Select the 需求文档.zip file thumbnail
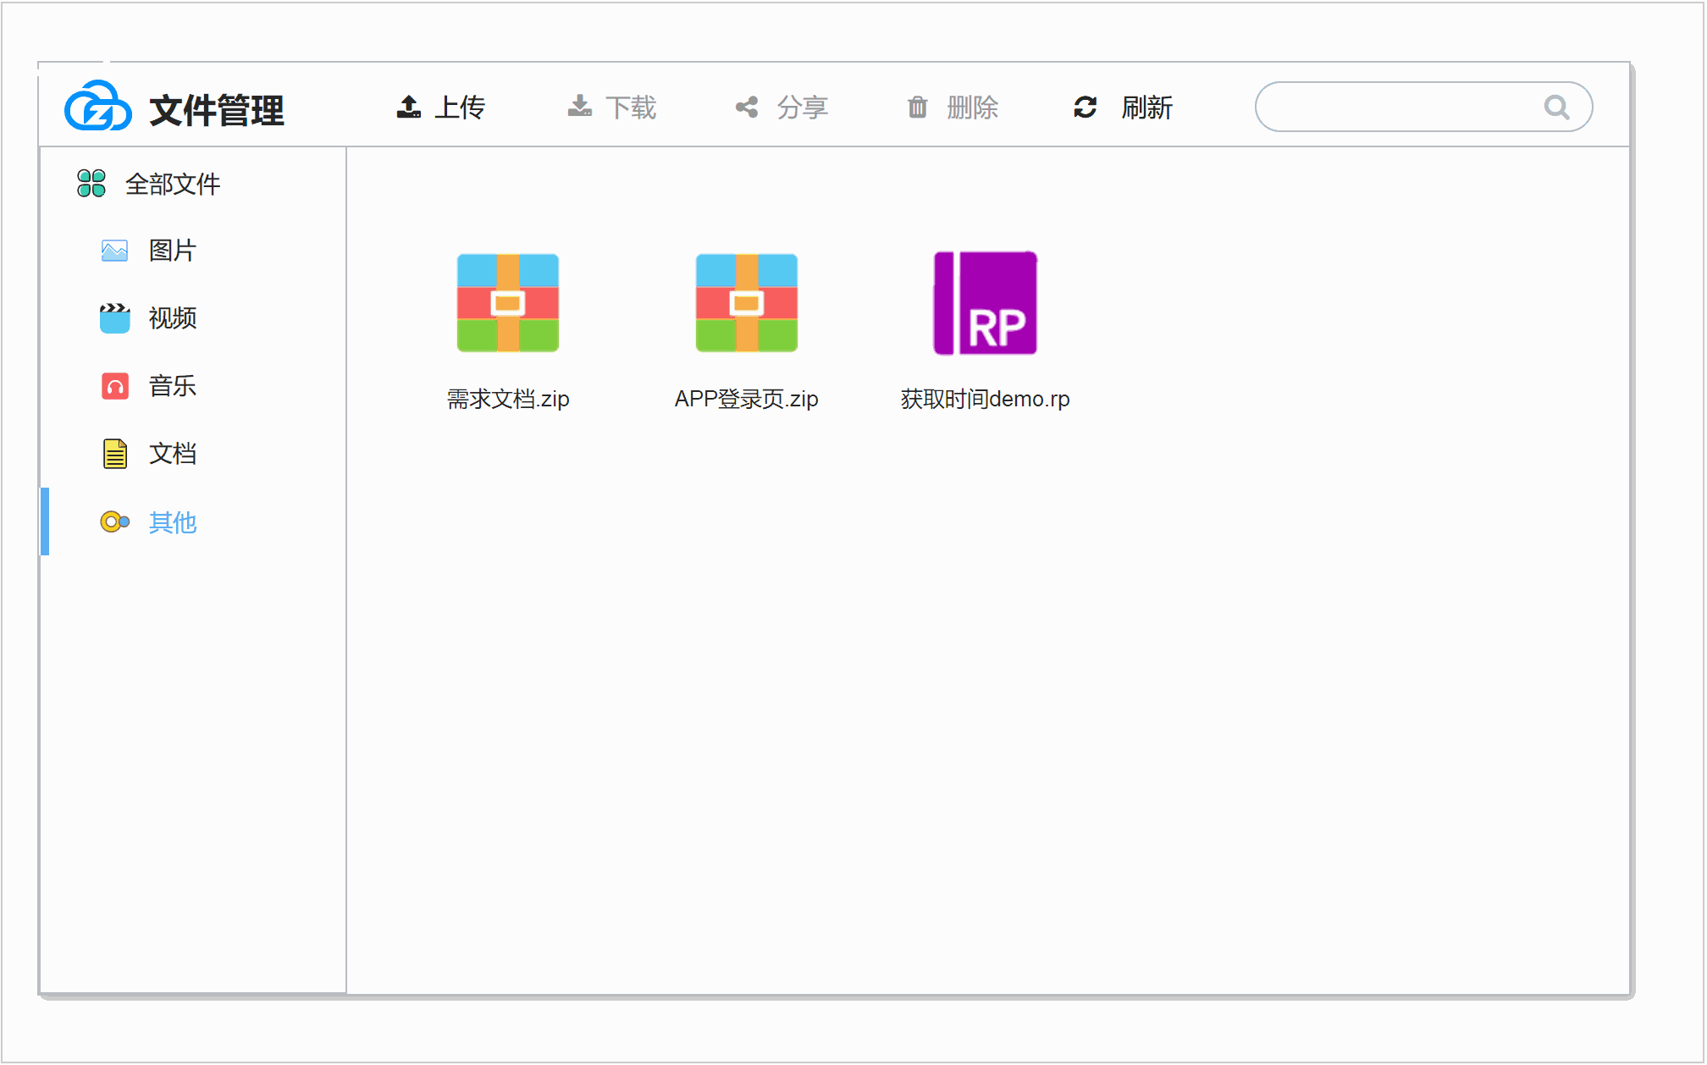Image resolution: width=1707 pixels, height=1065 pixels. pyautogui.click(x=508, y=303)
